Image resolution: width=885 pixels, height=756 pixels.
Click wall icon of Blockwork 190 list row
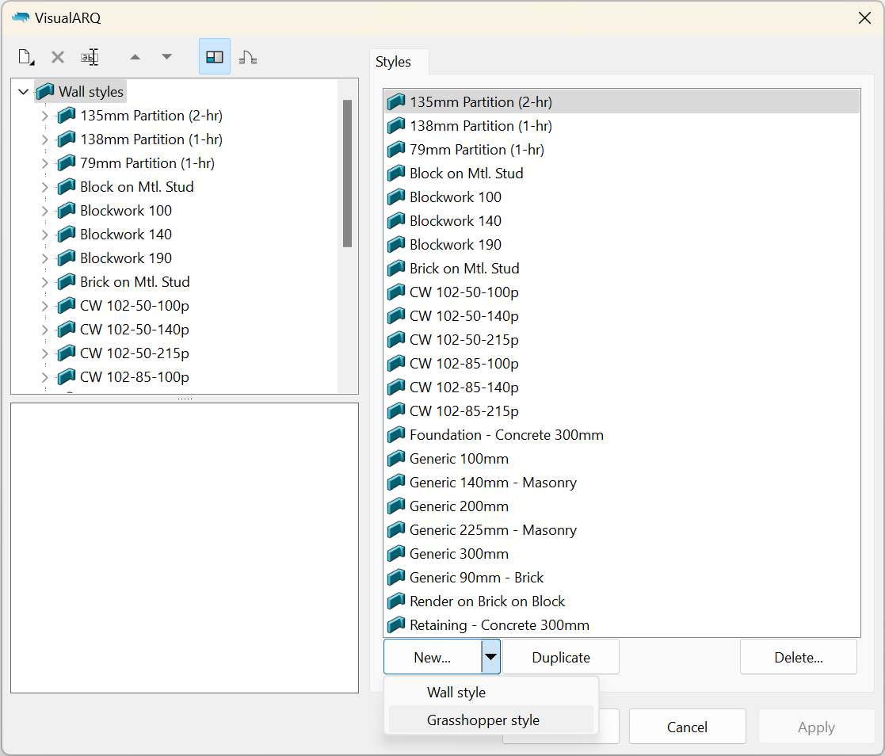tap(396, 244)
